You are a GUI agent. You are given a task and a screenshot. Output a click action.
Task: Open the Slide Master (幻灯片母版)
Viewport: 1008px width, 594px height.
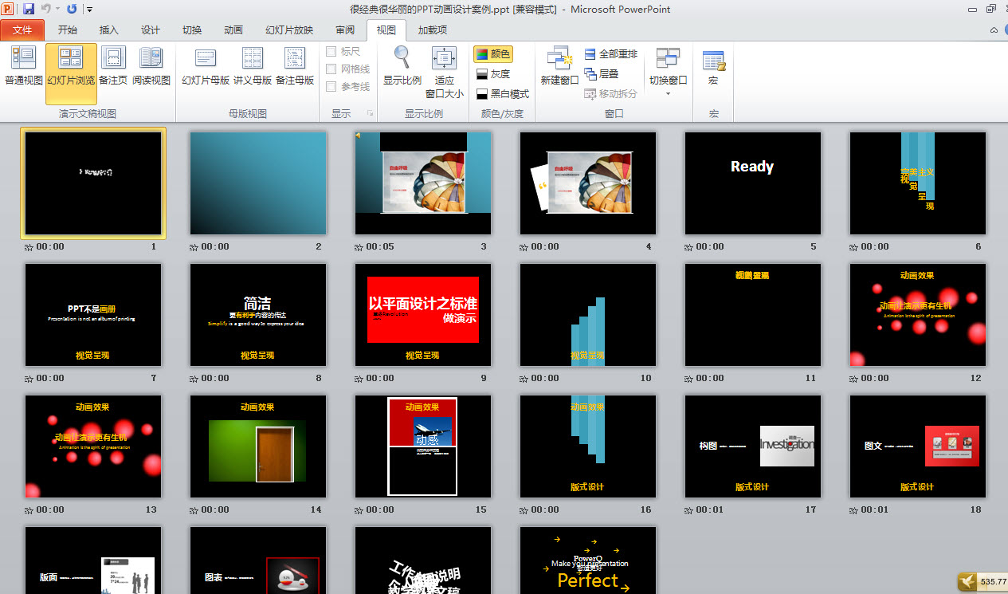coord(206,66)
